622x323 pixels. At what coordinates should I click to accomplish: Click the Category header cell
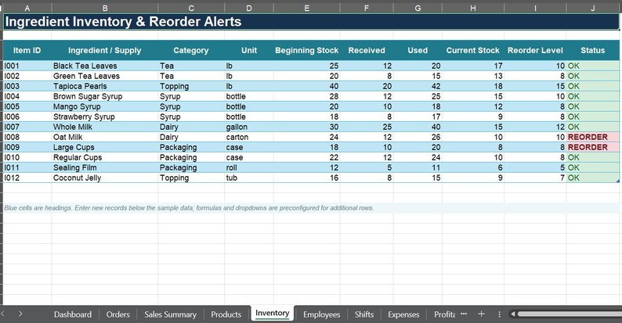[x=191, y=50]
